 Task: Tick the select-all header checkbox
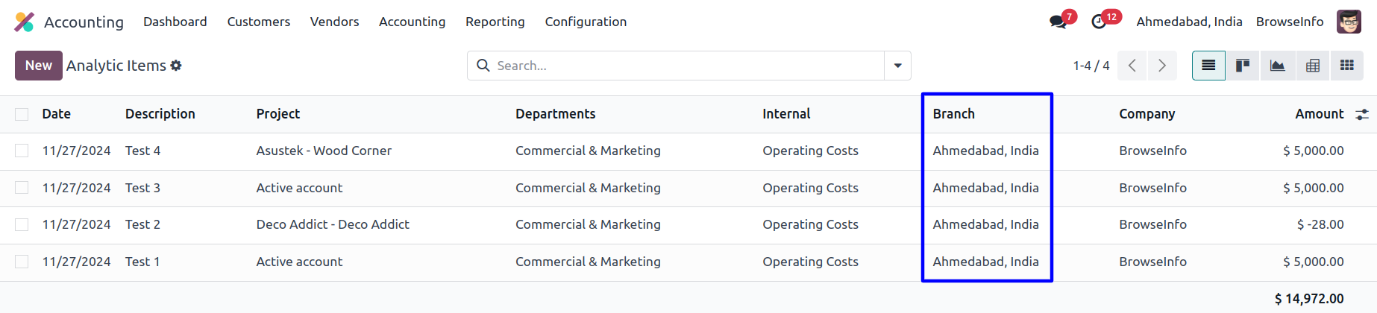(22, 114)
